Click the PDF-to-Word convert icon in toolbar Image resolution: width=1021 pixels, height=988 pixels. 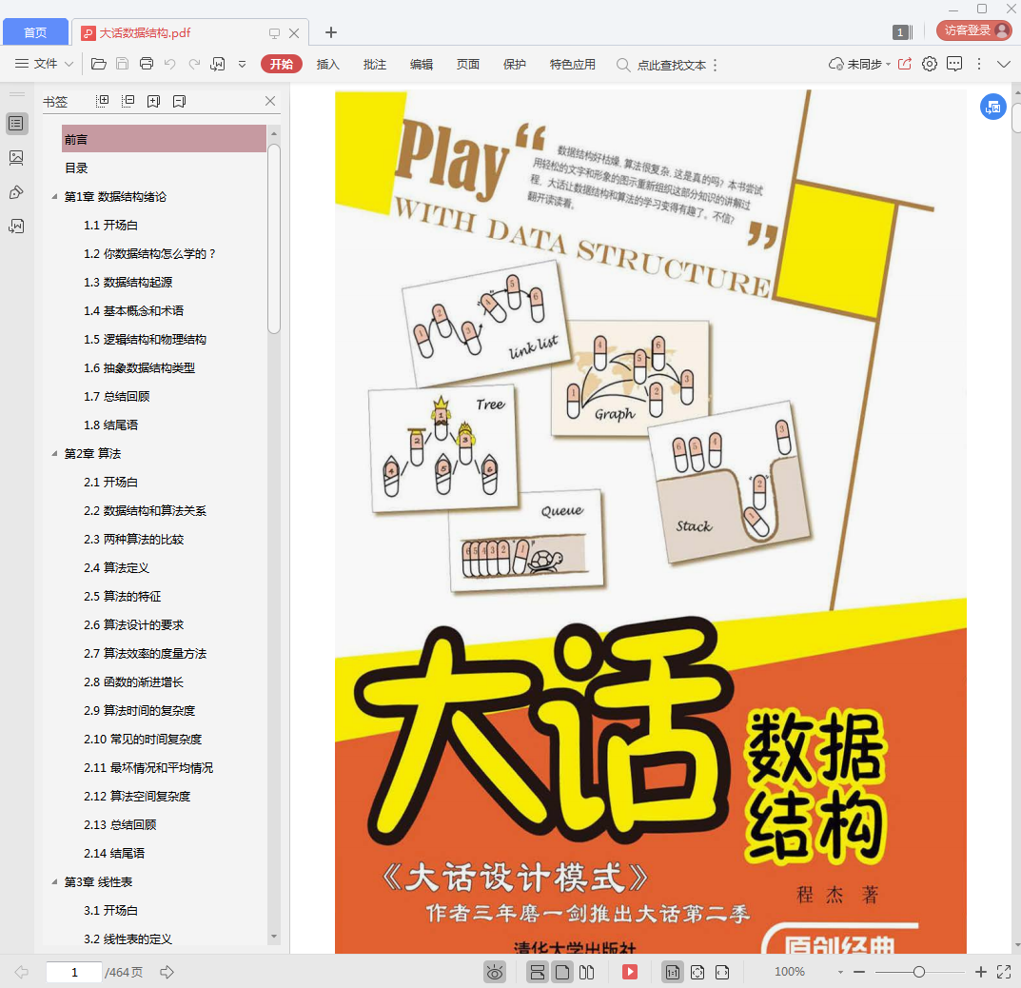[218, 64]
